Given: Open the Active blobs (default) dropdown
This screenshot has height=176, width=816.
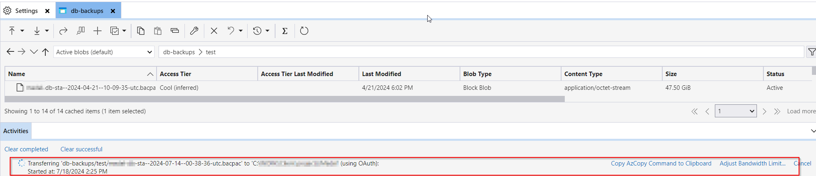Looking at the screenshot, I should [x=104, y=52].
